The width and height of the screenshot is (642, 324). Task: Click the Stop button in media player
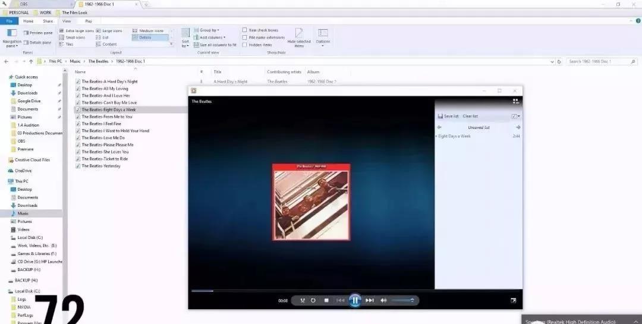click(x=326, y=300)
